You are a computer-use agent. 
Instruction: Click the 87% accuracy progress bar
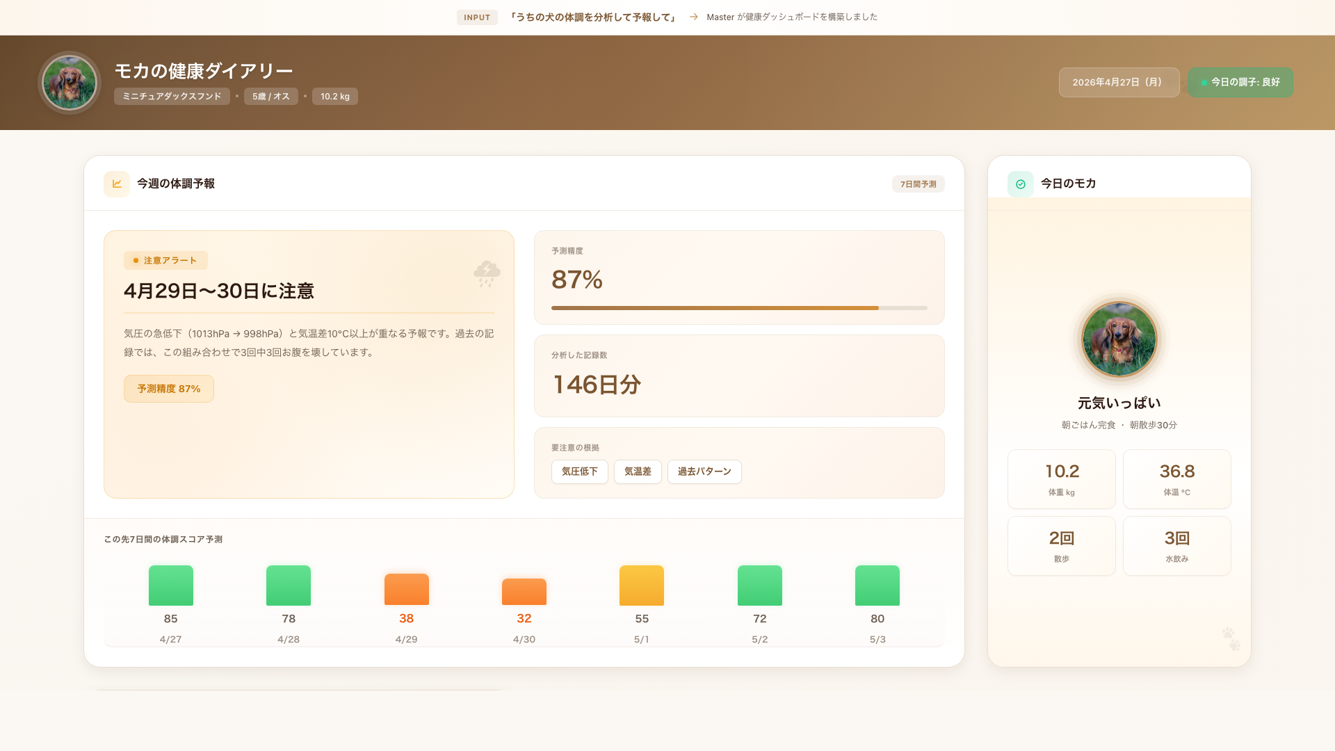(738, 307)
